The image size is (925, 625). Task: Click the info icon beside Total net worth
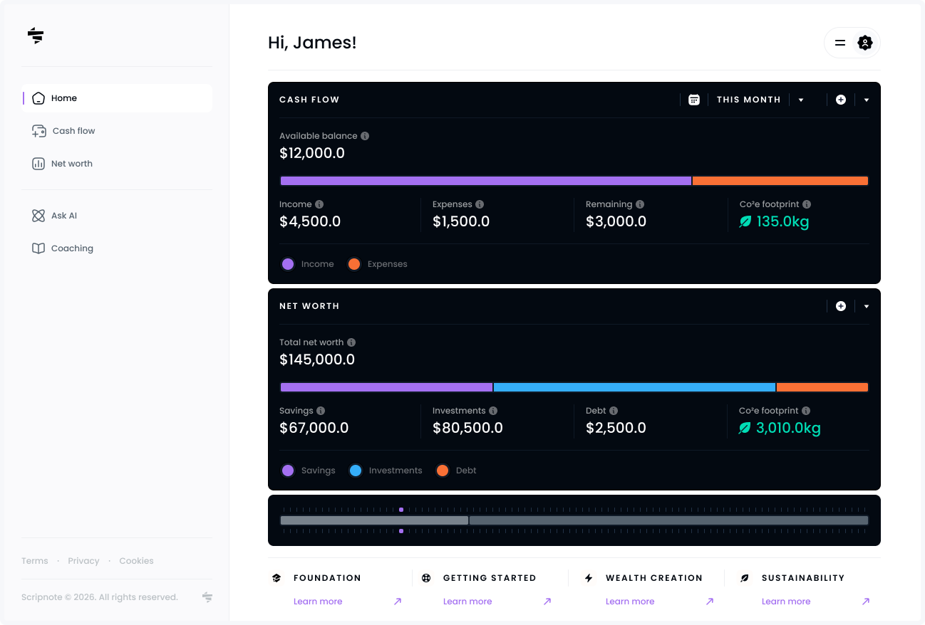351,342
